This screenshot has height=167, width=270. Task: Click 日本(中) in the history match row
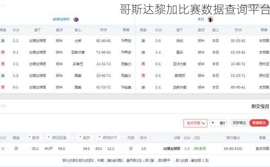[200, 149]
